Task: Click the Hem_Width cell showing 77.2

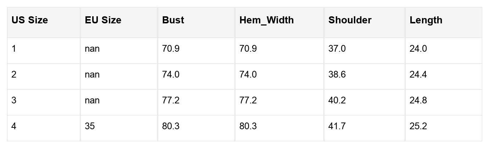Action: (248, 100)
